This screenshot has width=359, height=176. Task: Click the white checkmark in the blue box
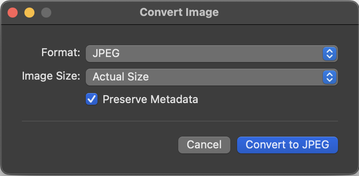pos(92,99)
